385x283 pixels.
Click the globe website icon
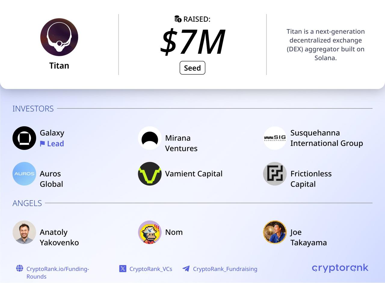click(20, 268)
